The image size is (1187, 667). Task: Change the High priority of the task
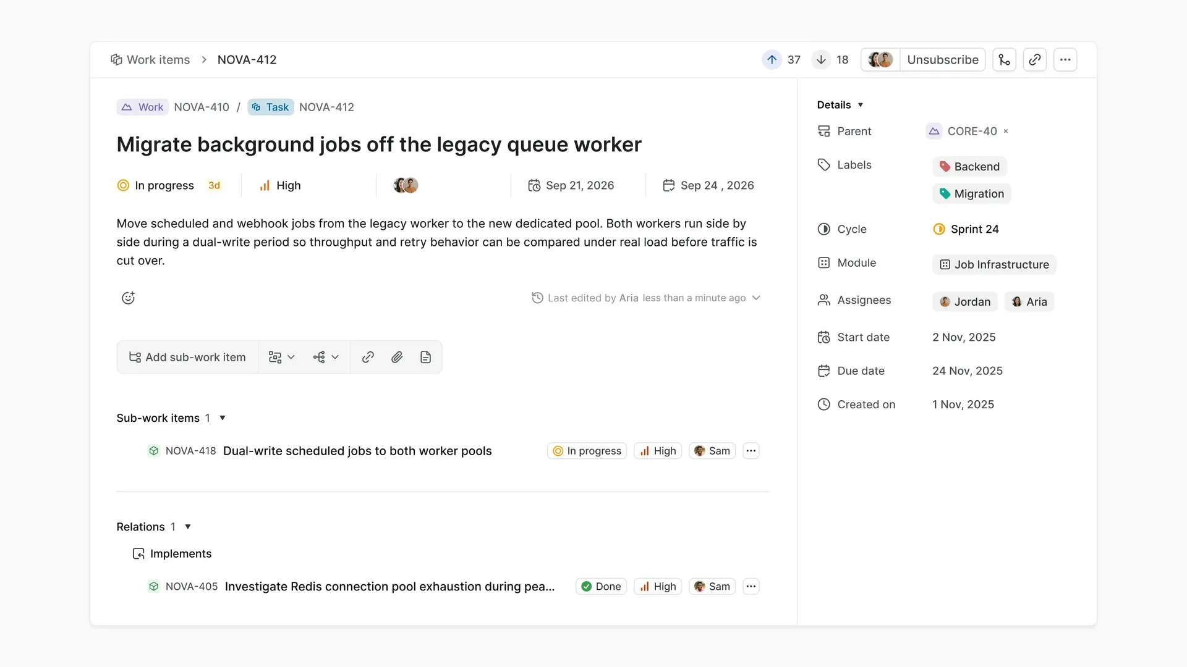[280, 185]
